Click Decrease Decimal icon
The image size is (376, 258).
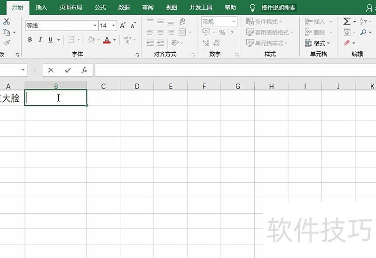[x=216, y=43]
